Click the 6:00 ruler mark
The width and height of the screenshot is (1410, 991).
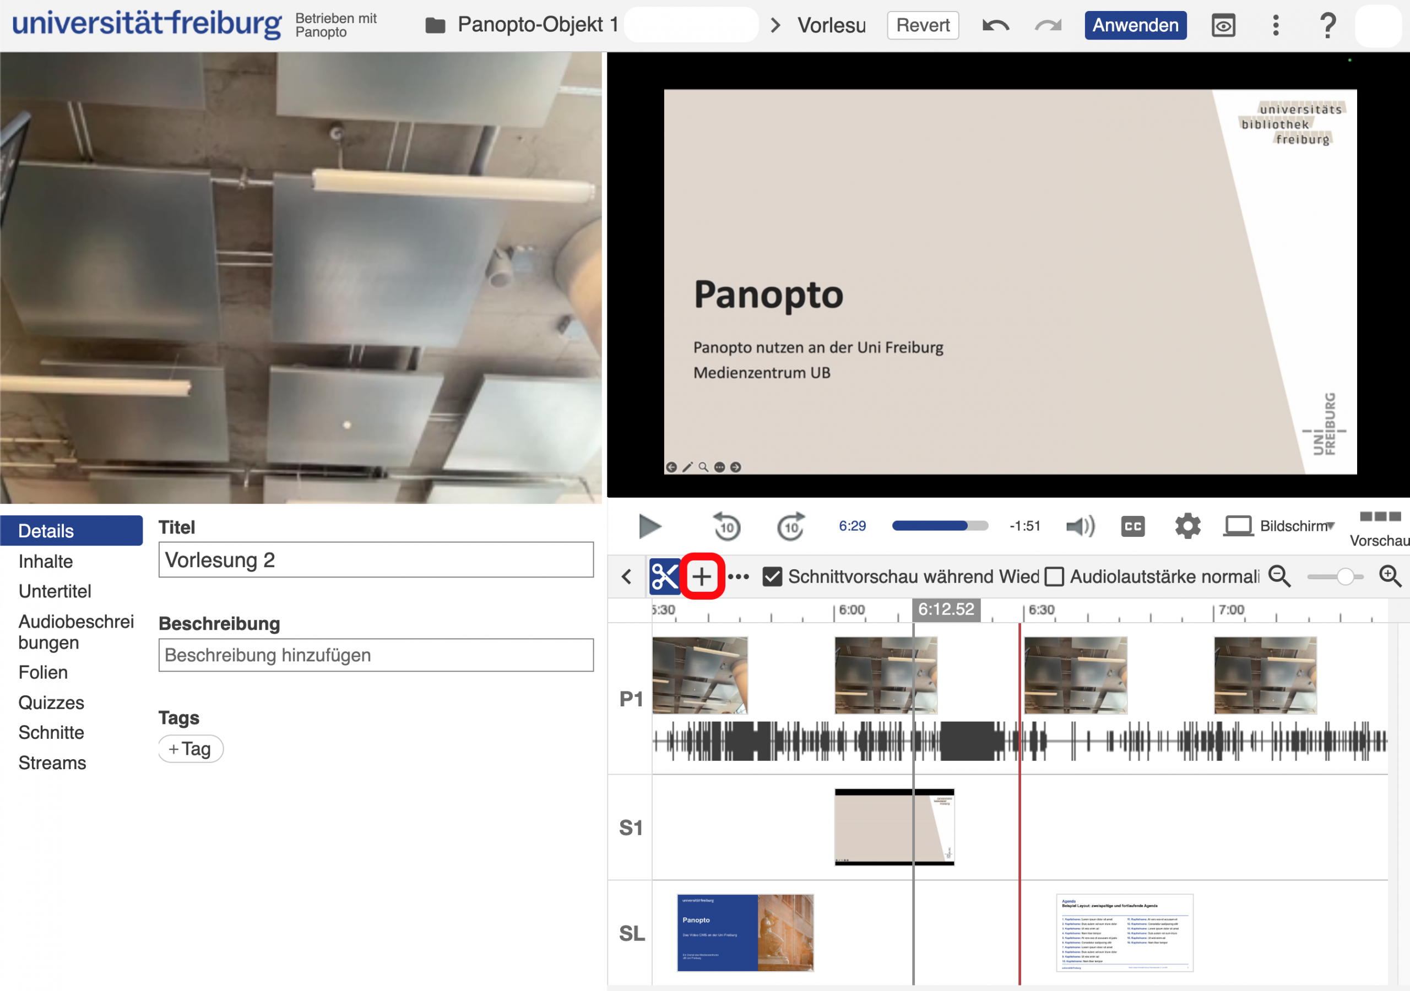[x=851, y=609]
